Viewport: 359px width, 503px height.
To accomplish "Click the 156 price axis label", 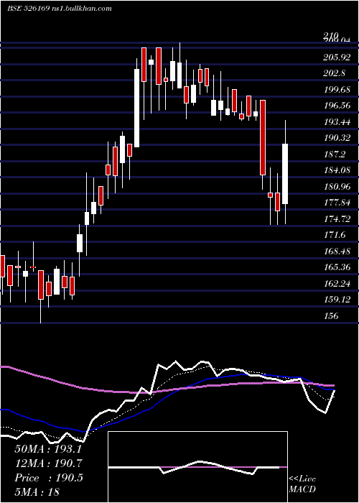I will (x=331, y=316).
